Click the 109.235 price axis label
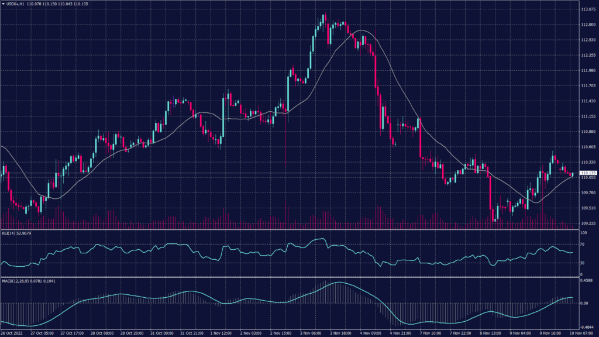 (587, 223)
